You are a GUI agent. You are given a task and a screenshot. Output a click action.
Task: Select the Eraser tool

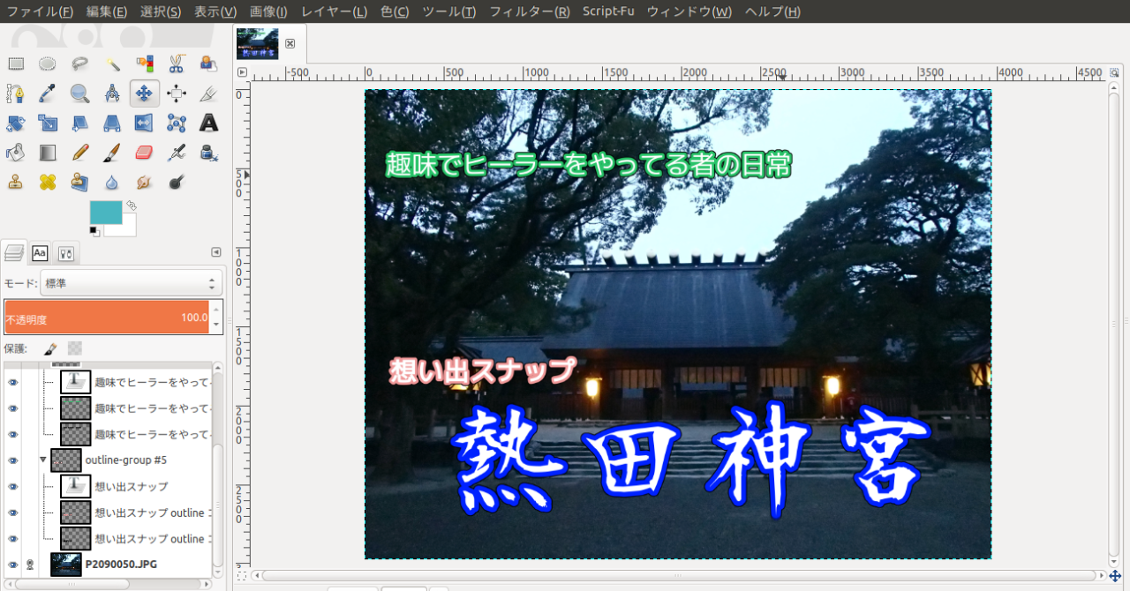tap(145, 153)
